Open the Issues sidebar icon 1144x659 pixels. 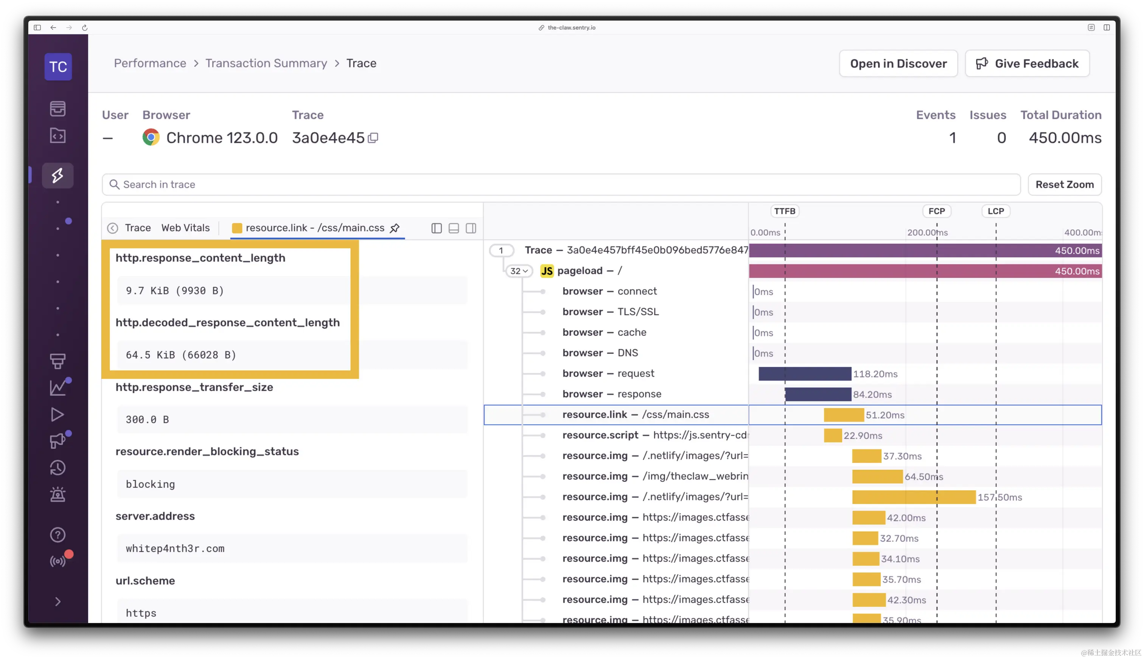(58, 109)
